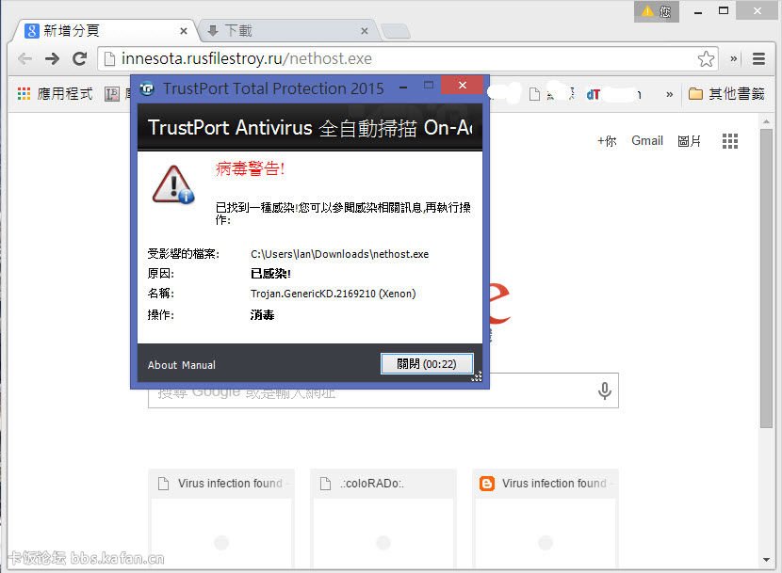This screenshot has width=782, height=573.
Task: Open the 其他書籤 folder
Action: point(726,94)
